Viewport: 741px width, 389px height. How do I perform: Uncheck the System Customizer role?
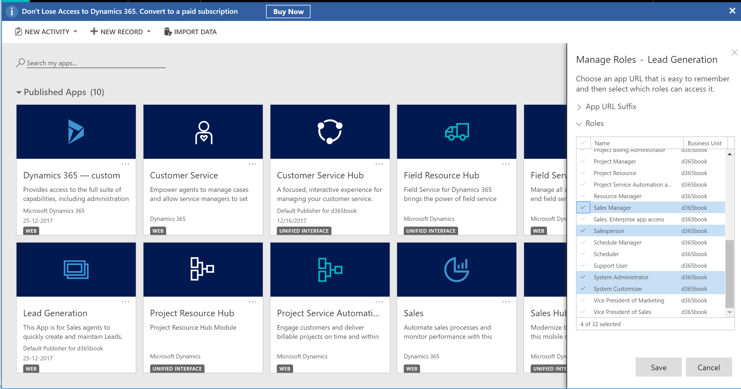pyautogui.click(x=583, y=288)
